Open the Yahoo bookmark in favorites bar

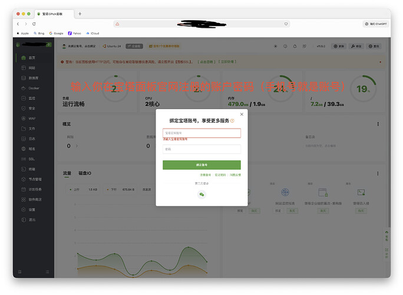click(x=75, y=34)
